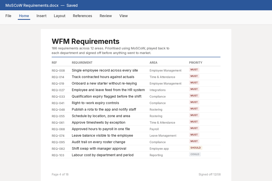Select the REQ-027 reference cell
Viewport: 272px width, 181px height.
pos(58,90)
